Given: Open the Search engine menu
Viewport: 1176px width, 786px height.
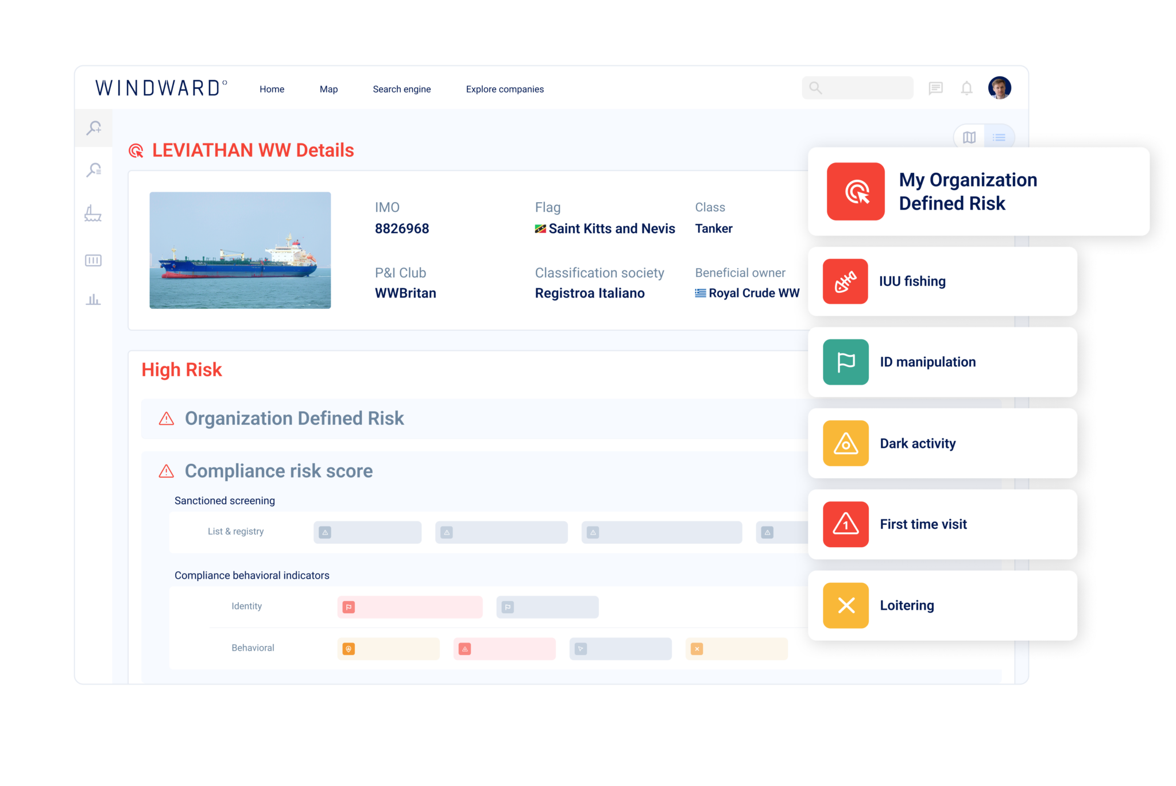Looking at the screenshot, I should (x=401, y=89).
